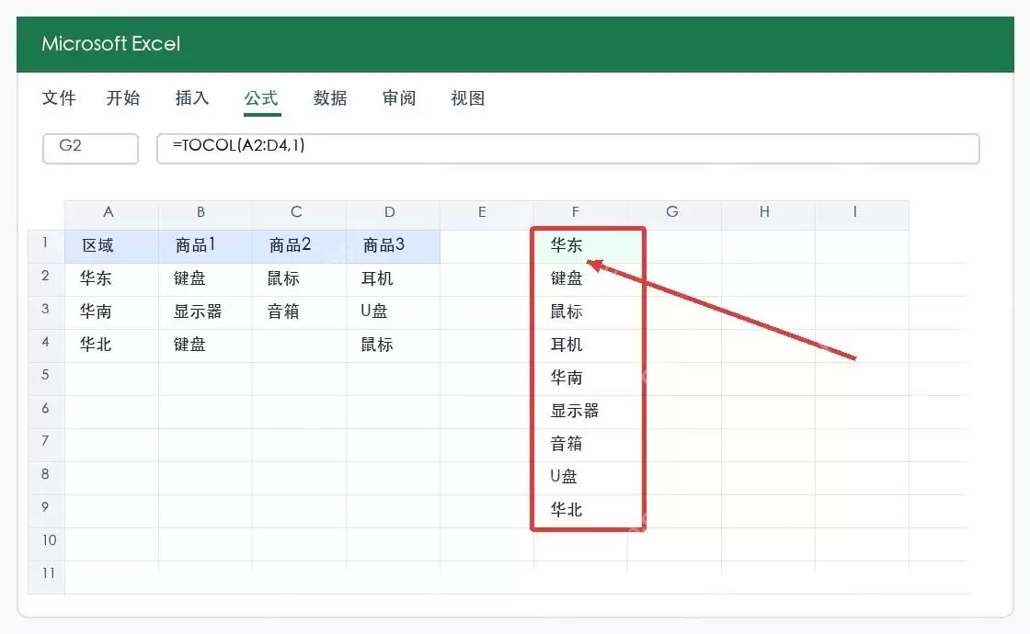The height and width of the screenshot is (634, 1030).
Task: Click 键盘 in column F
Action: click(580, 279)
